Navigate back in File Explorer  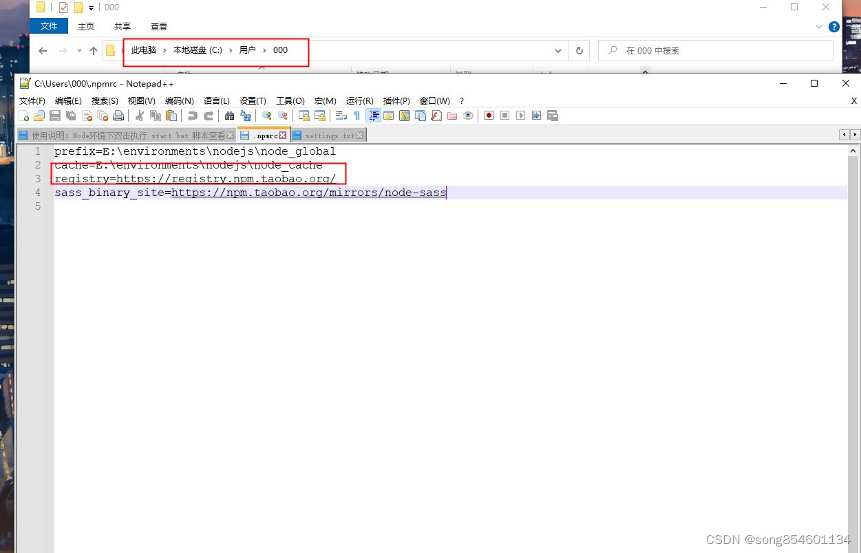click(x=42, y=50)
